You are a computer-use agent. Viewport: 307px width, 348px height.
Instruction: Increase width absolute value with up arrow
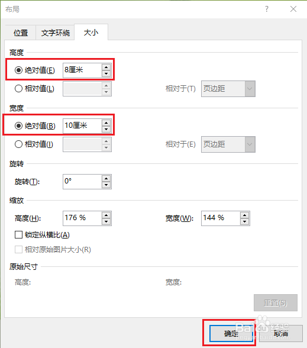[106, 123]
